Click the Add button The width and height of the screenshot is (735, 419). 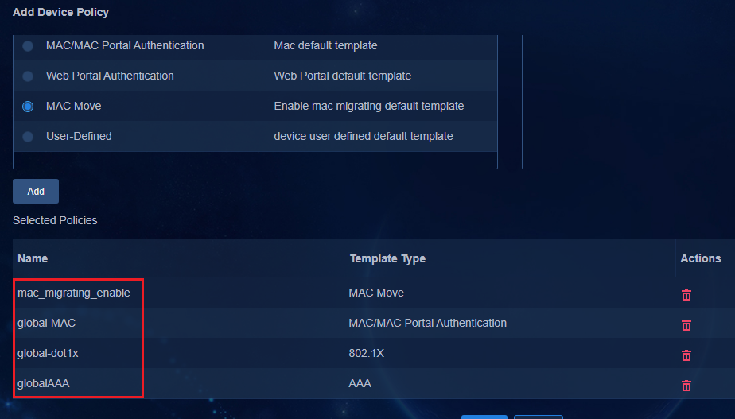pos(36,192)
